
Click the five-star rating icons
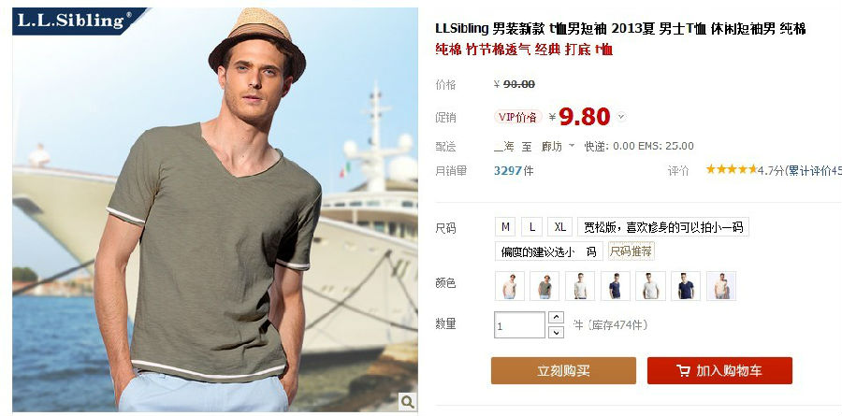pyautogui.click(x=732, y=169)
